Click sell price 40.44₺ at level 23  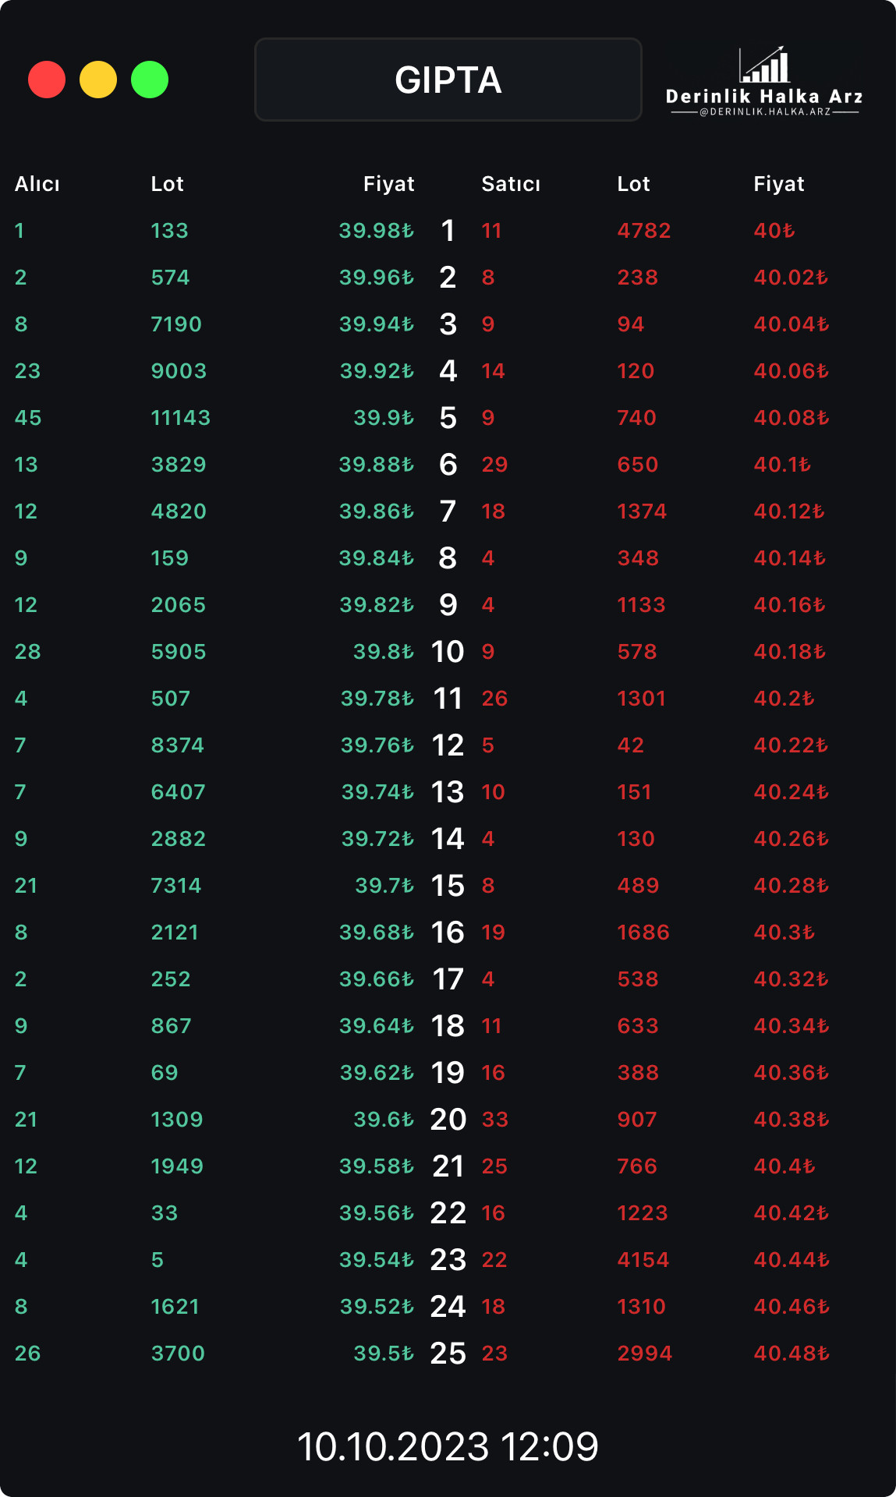[792, 1260]
